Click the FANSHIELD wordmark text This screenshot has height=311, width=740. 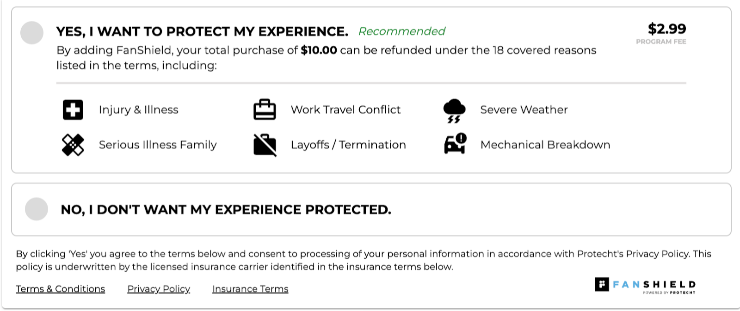pos(654,285)
